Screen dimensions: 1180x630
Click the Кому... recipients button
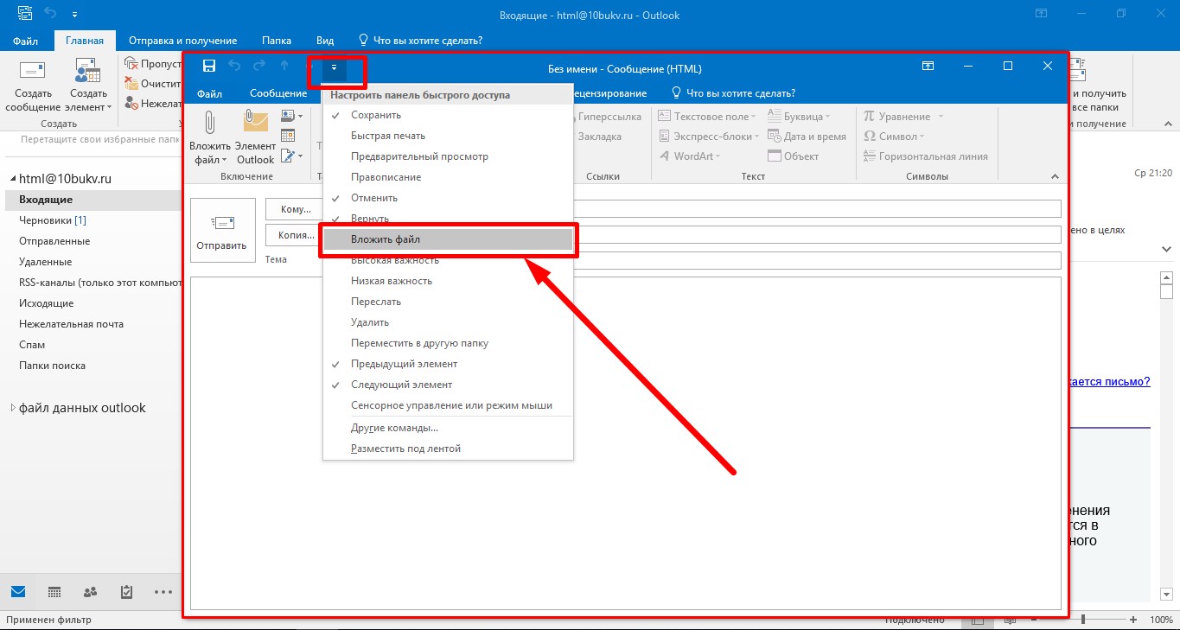(296, 209)
